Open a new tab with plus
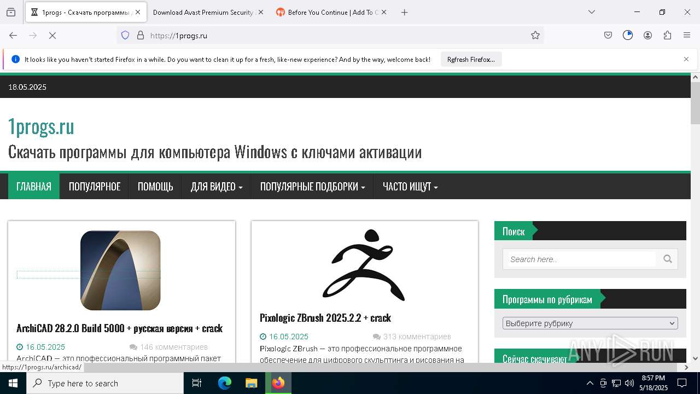This screenshot has height=394, width=700. 405,12
